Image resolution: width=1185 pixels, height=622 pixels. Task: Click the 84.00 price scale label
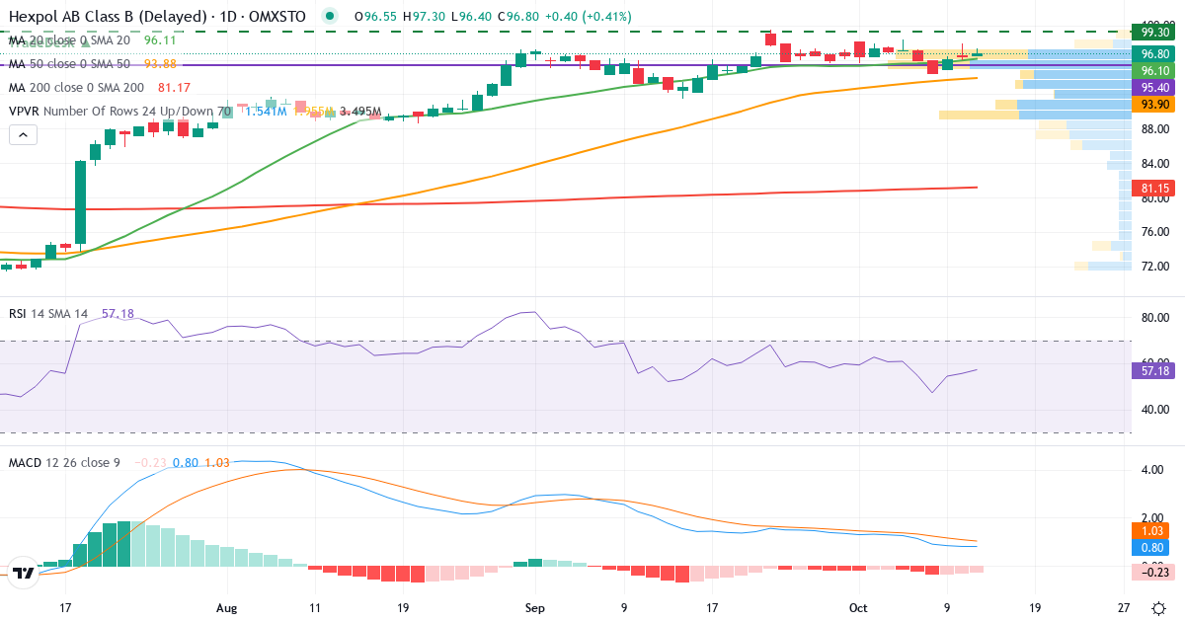pos(1156,163)
